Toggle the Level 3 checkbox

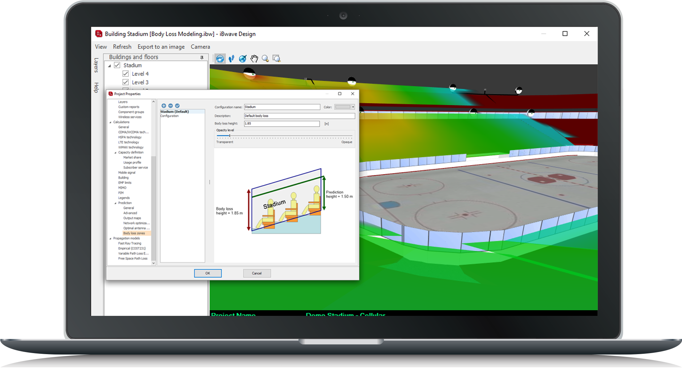126,82
